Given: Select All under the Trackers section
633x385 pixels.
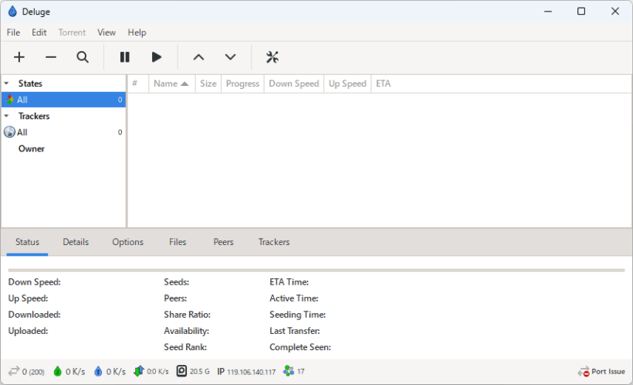Looking at the screenshot, I should coord(63,132).
